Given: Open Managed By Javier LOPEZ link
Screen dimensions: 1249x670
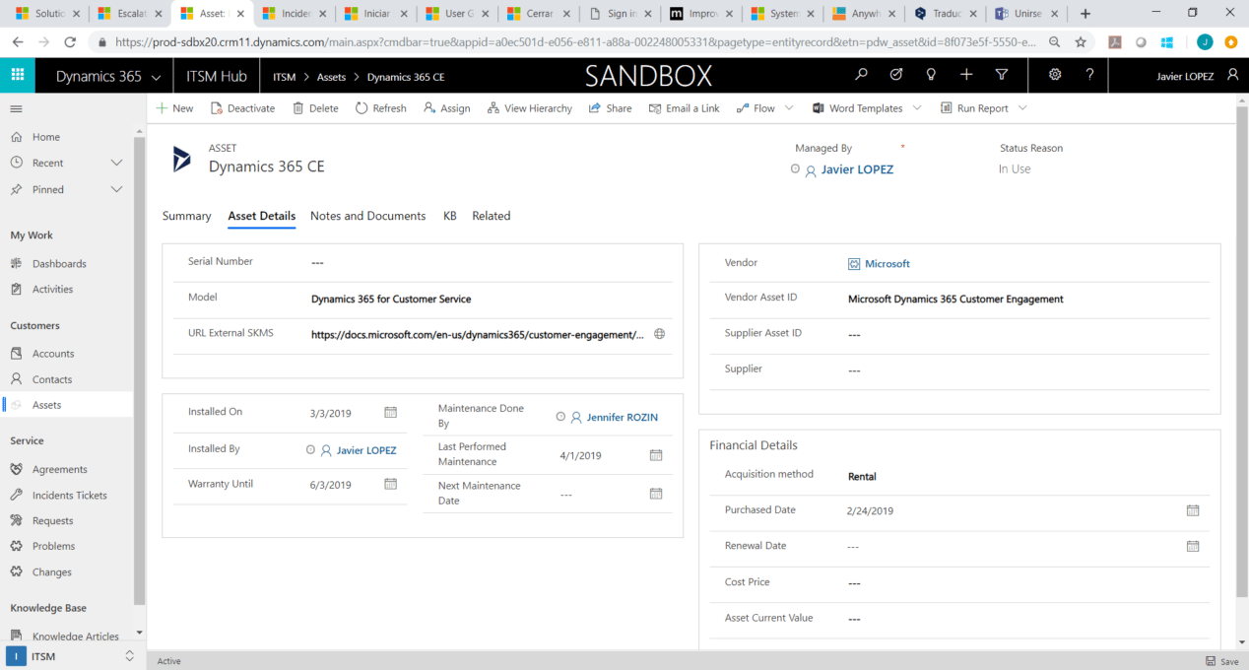Looking at the screenshot, I should pyautogui.click(x=857, y=169).
